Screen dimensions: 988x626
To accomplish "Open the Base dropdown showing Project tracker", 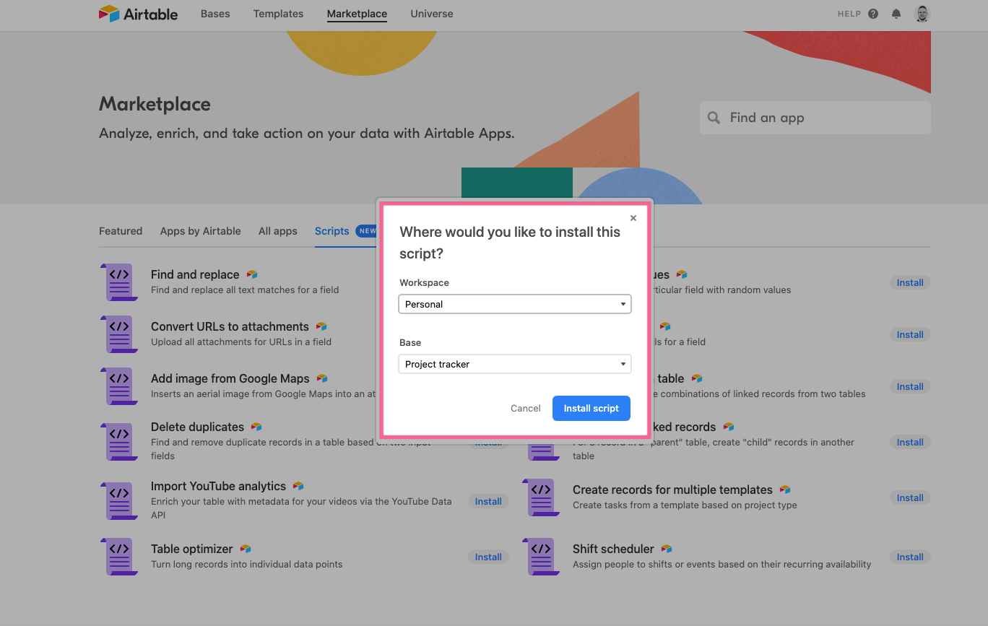I will coord(515,364).
